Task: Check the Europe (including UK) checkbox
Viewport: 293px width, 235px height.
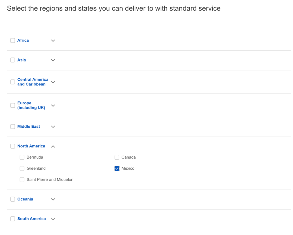Action: [13, 105]
